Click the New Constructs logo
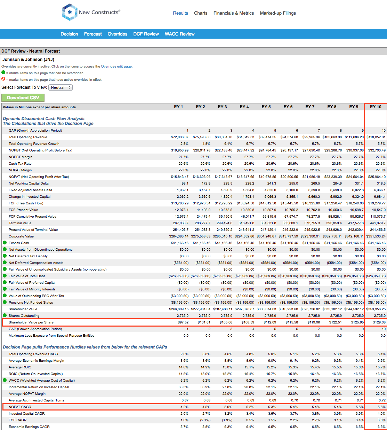This screenshot has width=387, height=430. click(91, 12)
